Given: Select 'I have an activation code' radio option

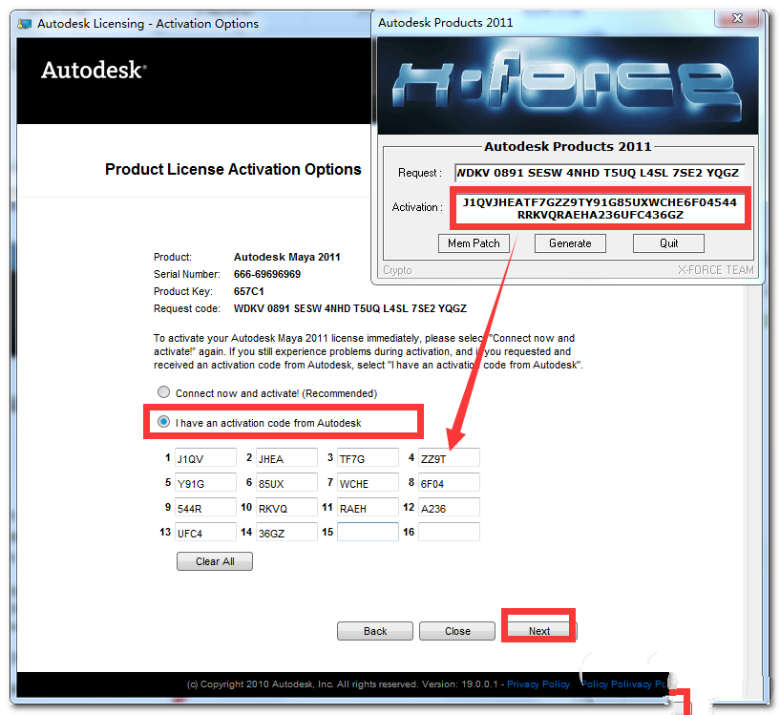Looking at the screenshot, I should tap(163, 422).
